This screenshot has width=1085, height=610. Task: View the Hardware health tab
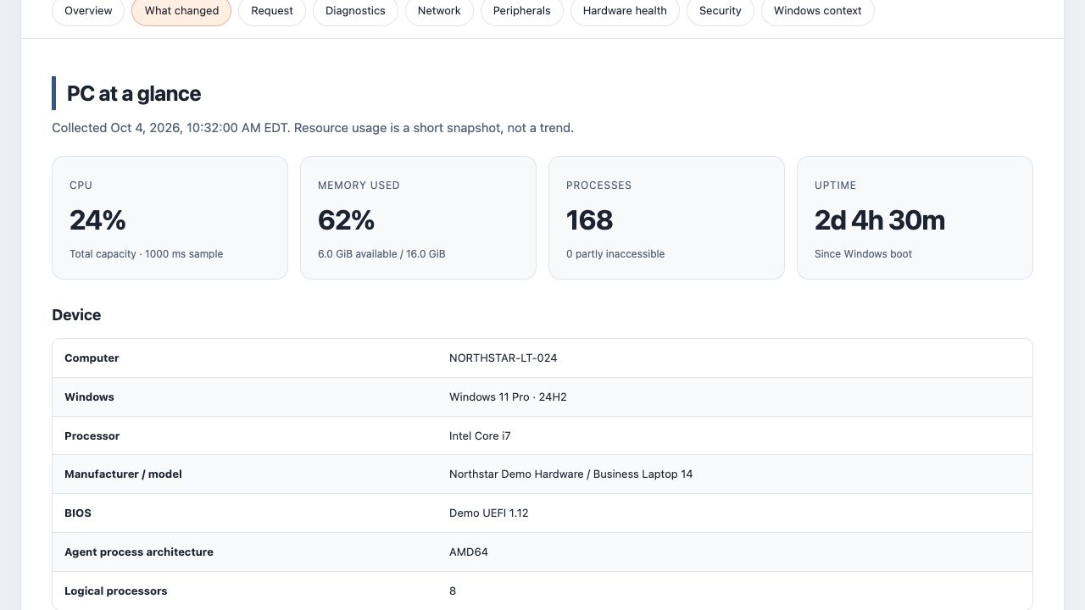pos(625,11)
